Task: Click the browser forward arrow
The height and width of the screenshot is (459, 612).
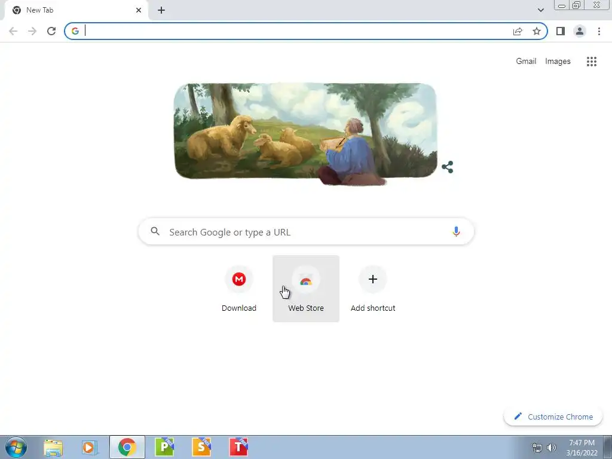Action: (32, 31)
